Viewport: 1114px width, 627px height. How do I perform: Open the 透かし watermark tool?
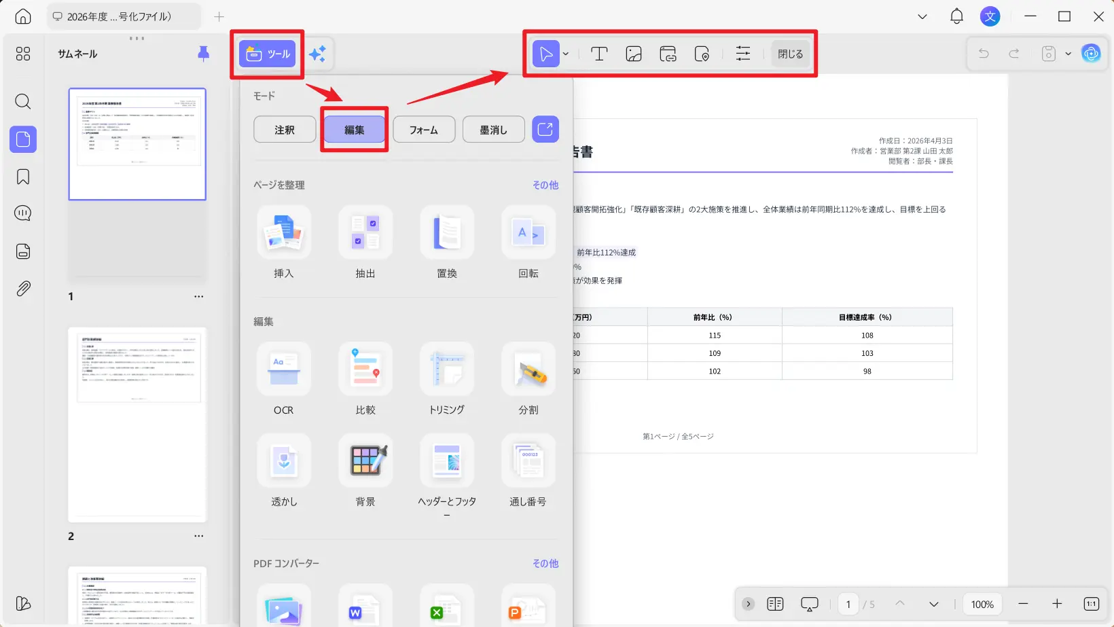pos(283,471)
